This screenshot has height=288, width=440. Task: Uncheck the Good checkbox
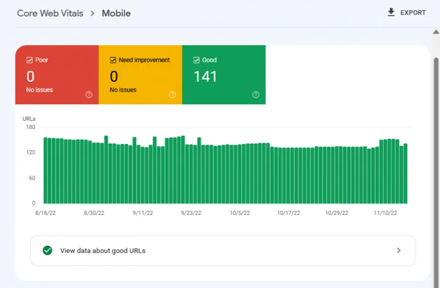click(197, 60)
